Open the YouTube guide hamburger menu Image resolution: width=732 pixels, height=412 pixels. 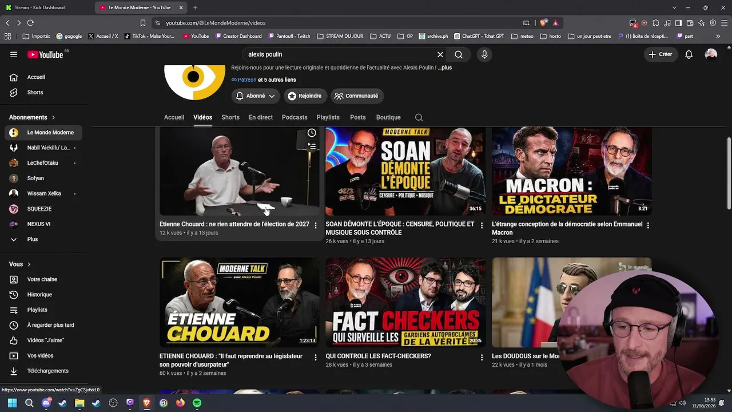[x=14, y=54]
